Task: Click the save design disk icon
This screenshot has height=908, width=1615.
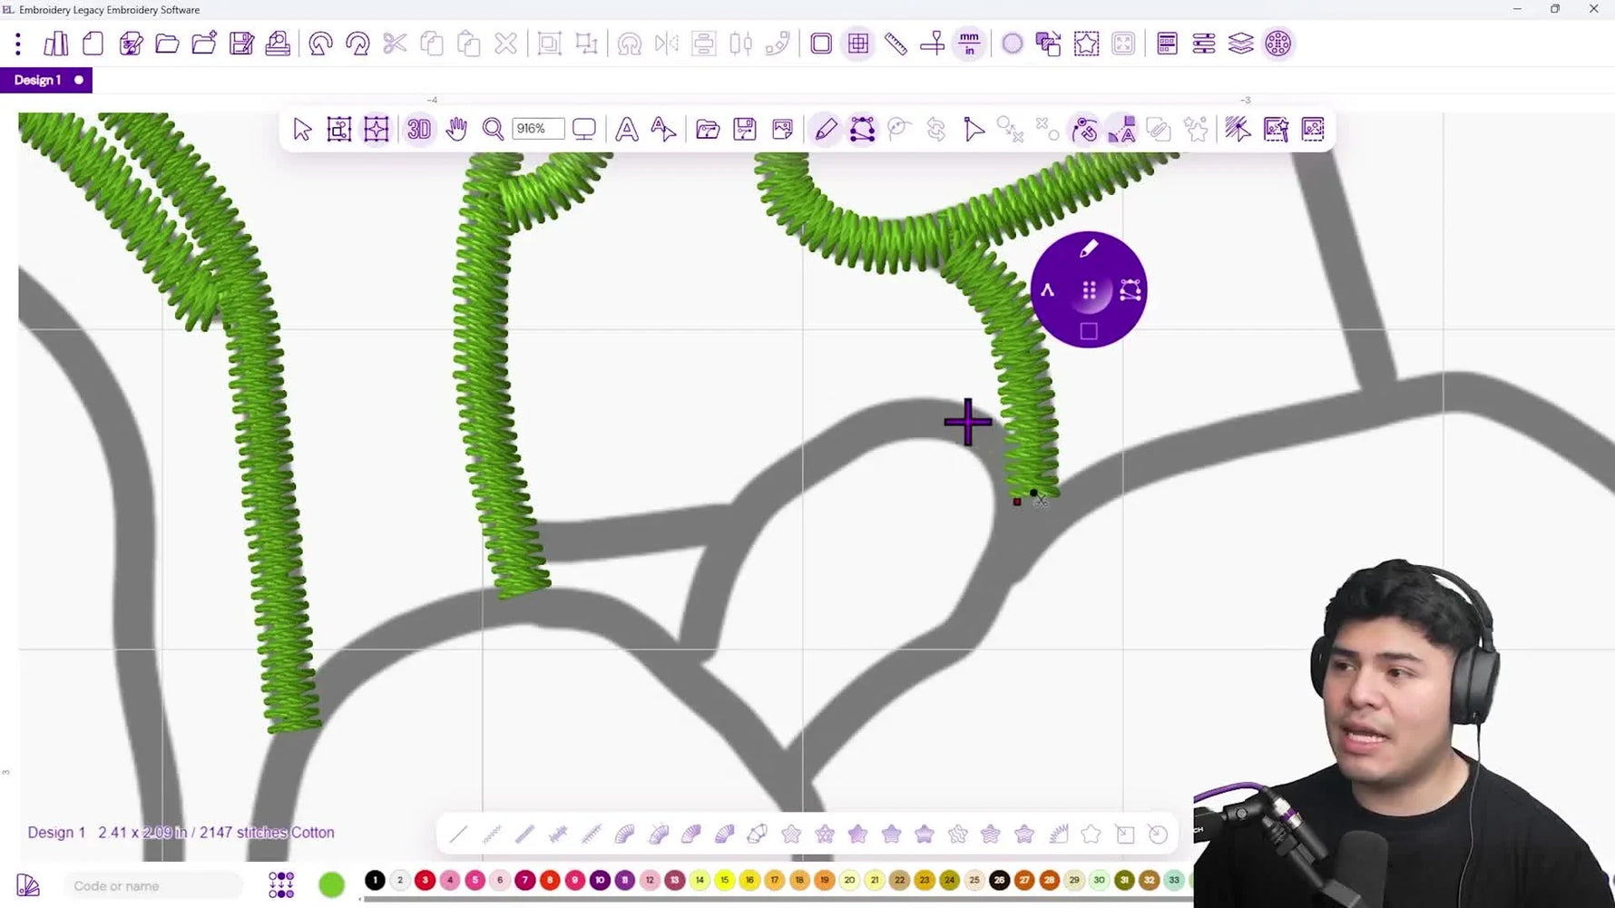Action: pos(241,44)
